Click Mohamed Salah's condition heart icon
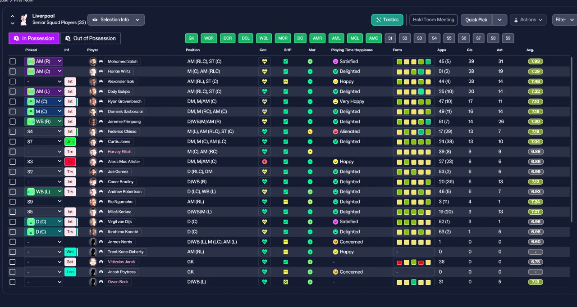This screenshot has height=307, width=577. pos(264,61)
